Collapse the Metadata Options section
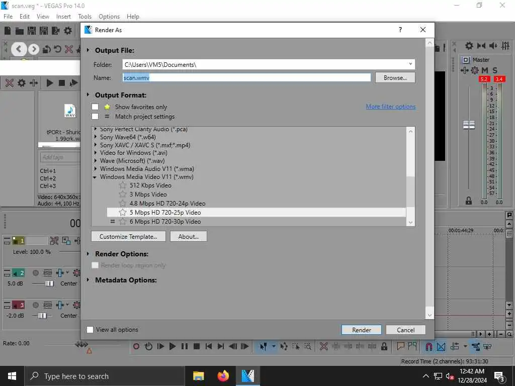Viewport: 515px width, 386px height. tap(88, 280)
